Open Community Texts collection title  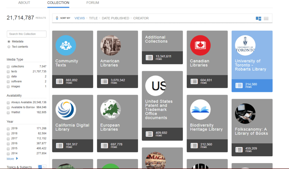[67, 63]
